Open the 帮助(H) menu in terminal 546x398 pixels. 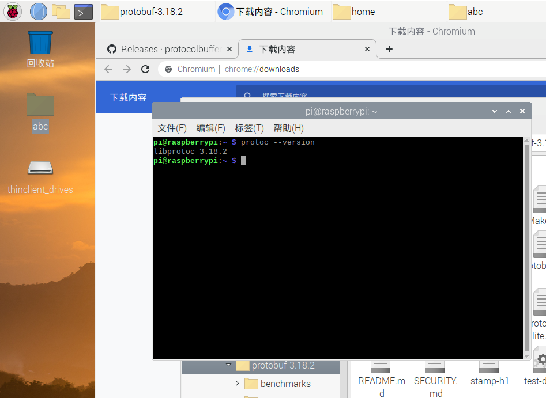[x=288, y=128]
